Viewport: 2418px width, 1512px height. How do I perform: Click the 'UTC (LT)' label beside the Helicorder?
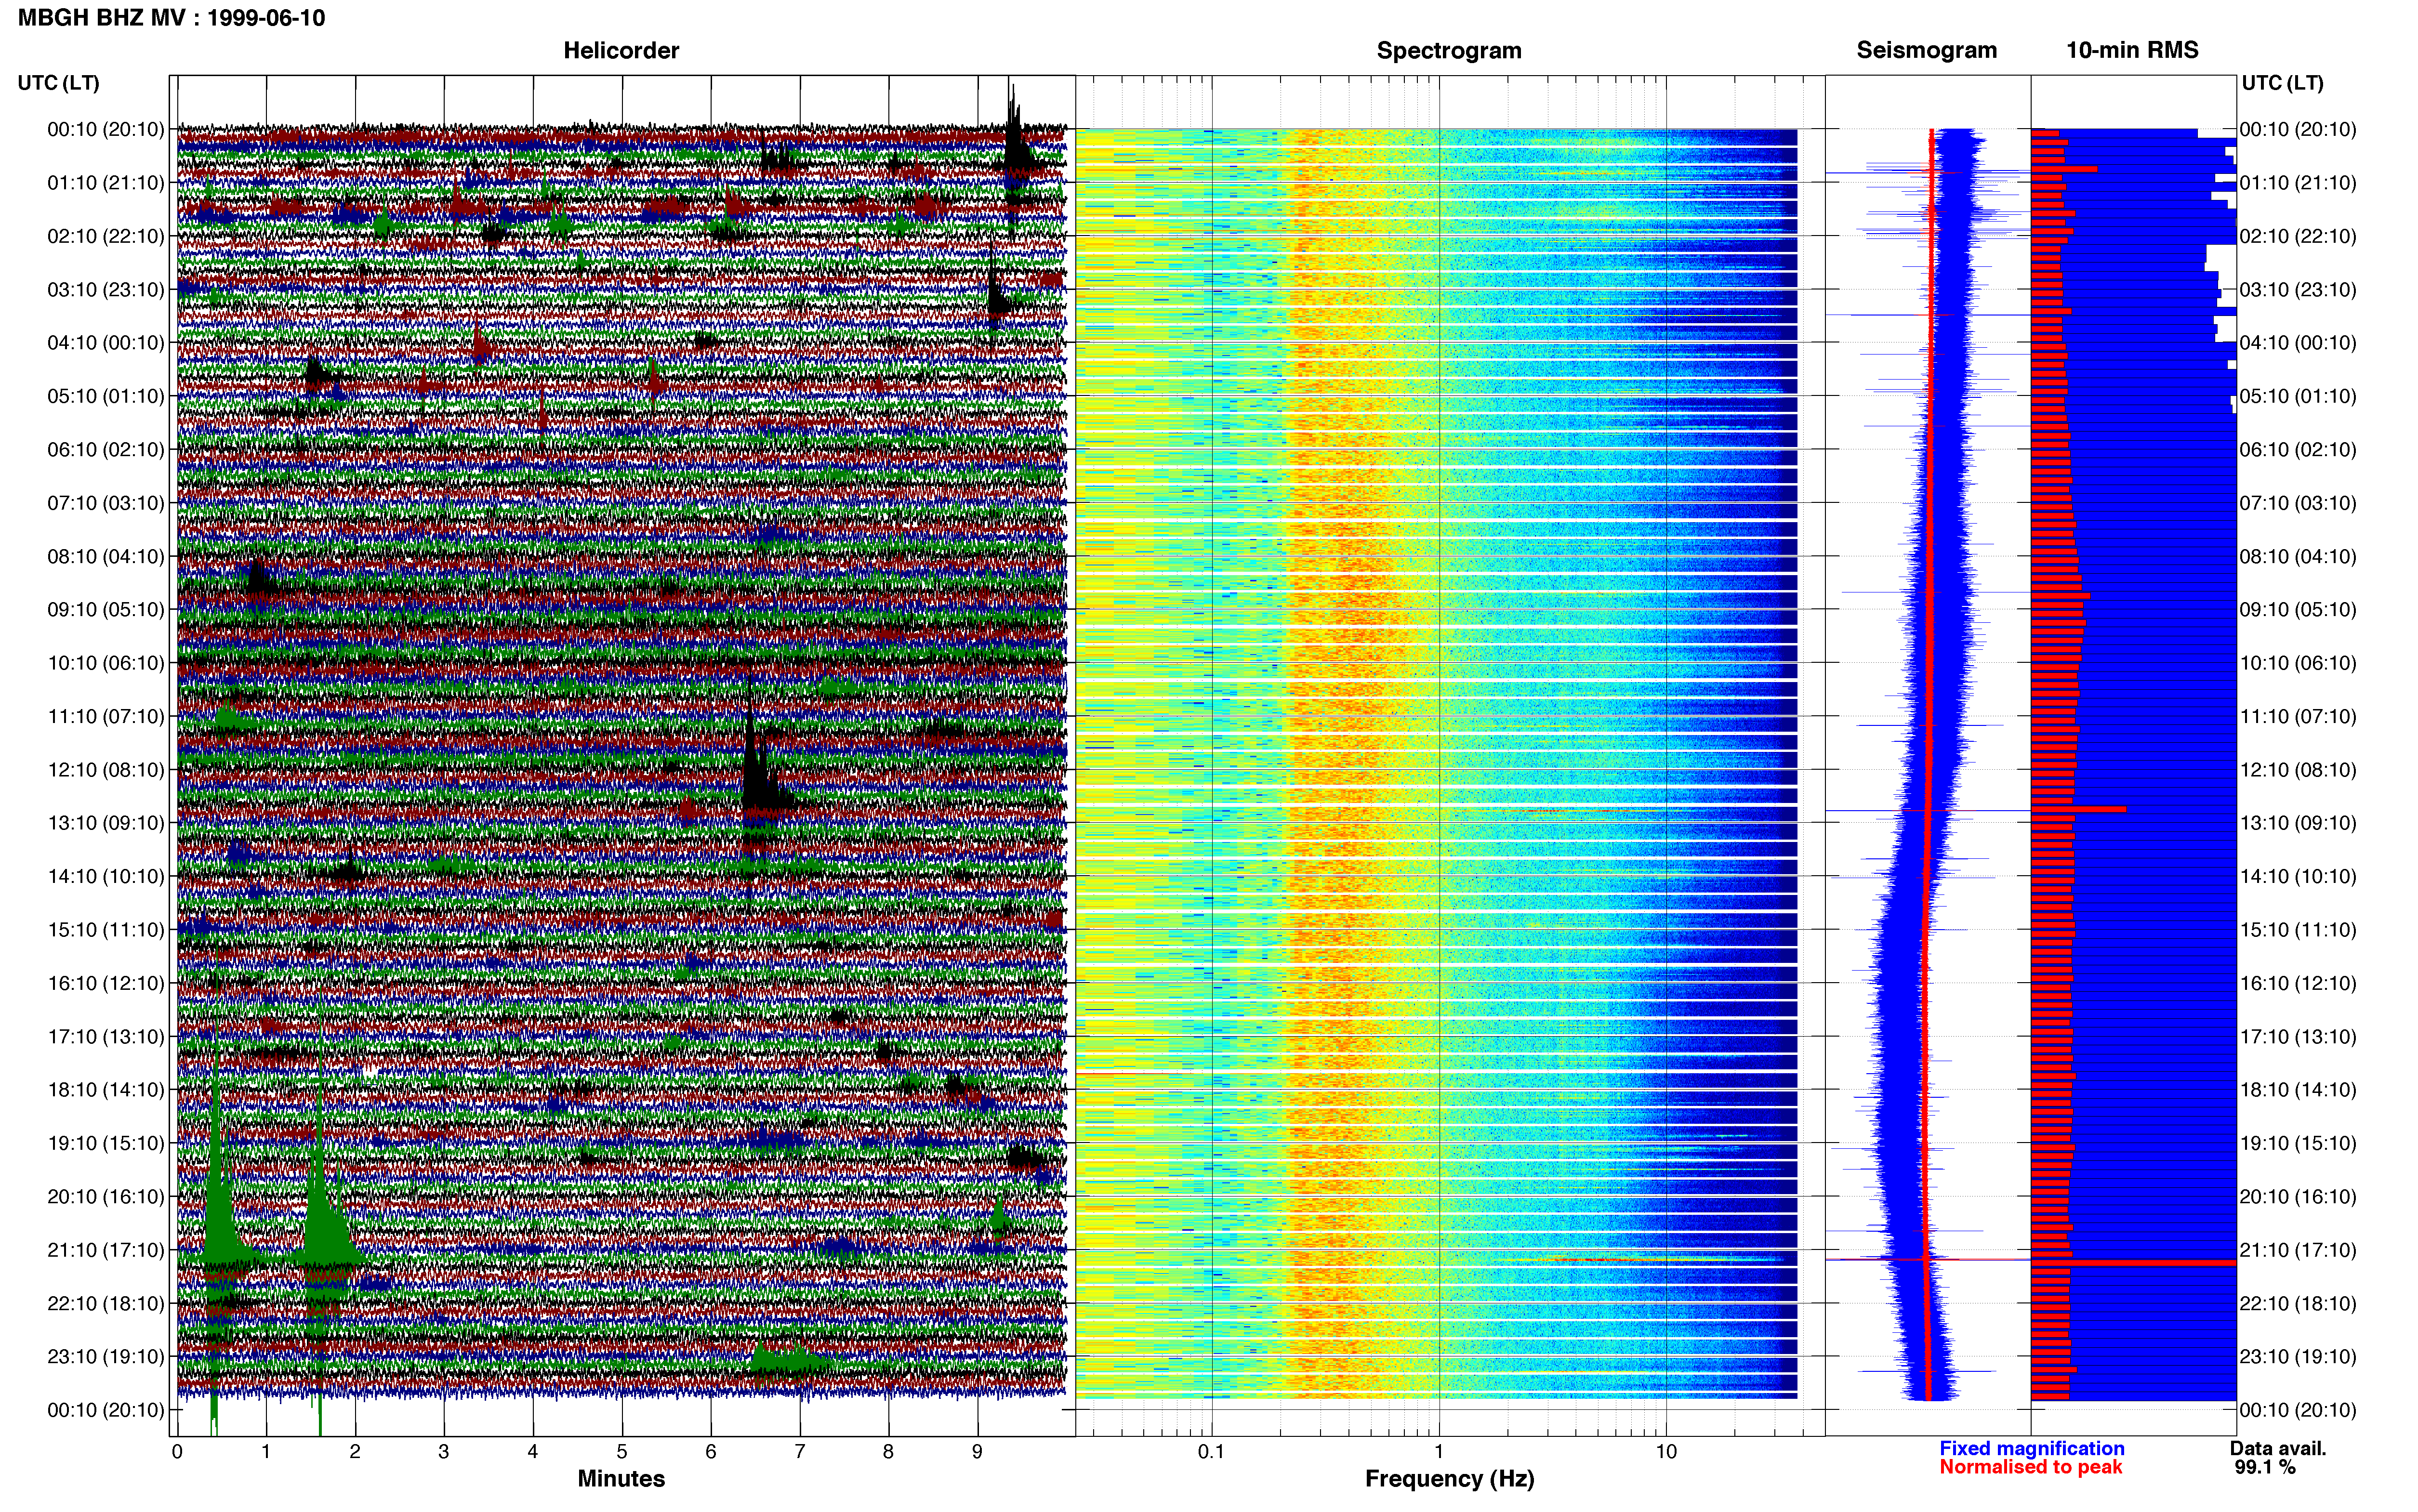click(58, 83)
